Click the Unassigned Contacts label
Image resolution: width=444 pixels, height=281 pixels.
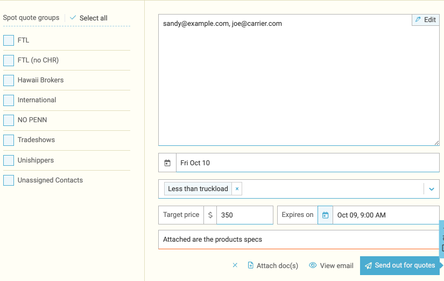(x=50, y=180)
